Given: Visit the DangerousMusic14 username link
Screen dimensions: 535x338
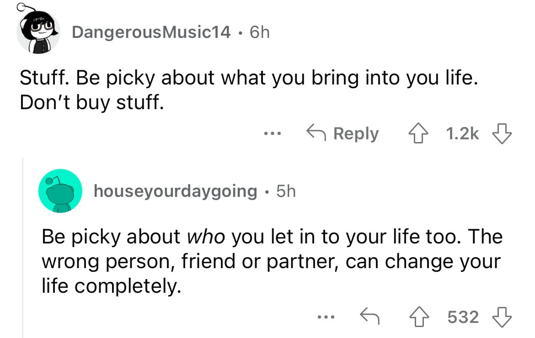Looking at the screenshot, I should (x=151, y=32).
